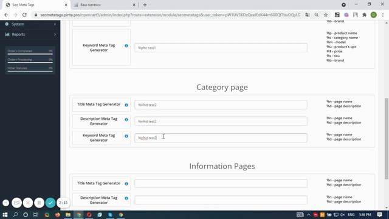Close the Seo Meta Tags tab
The image size is (389, 219).
(x=66, y=5)
